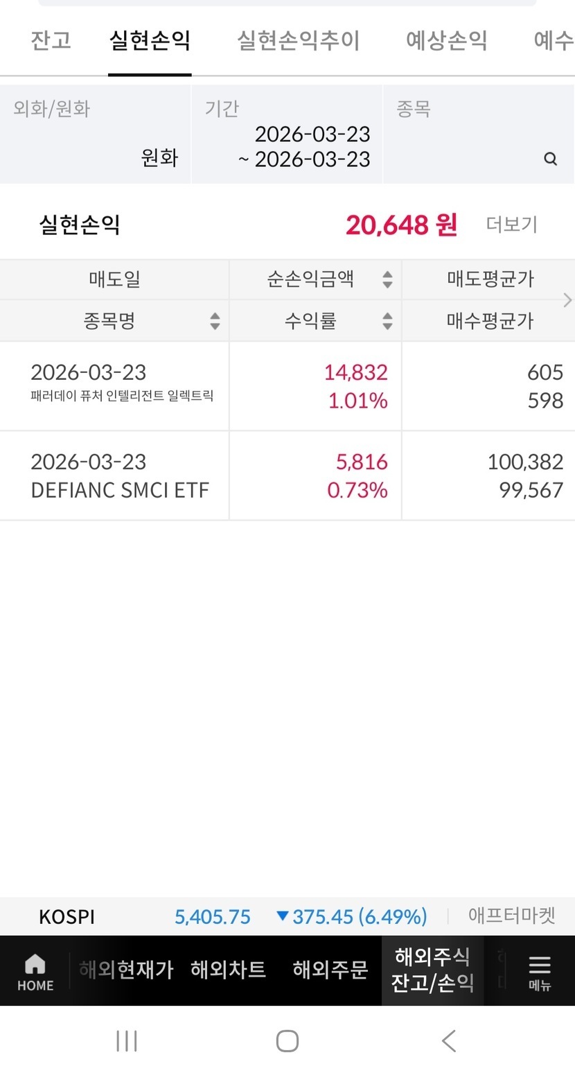Screen dimensions: 575x1073
Task: Open the 기간 date range selector
Action: [287, 134]
